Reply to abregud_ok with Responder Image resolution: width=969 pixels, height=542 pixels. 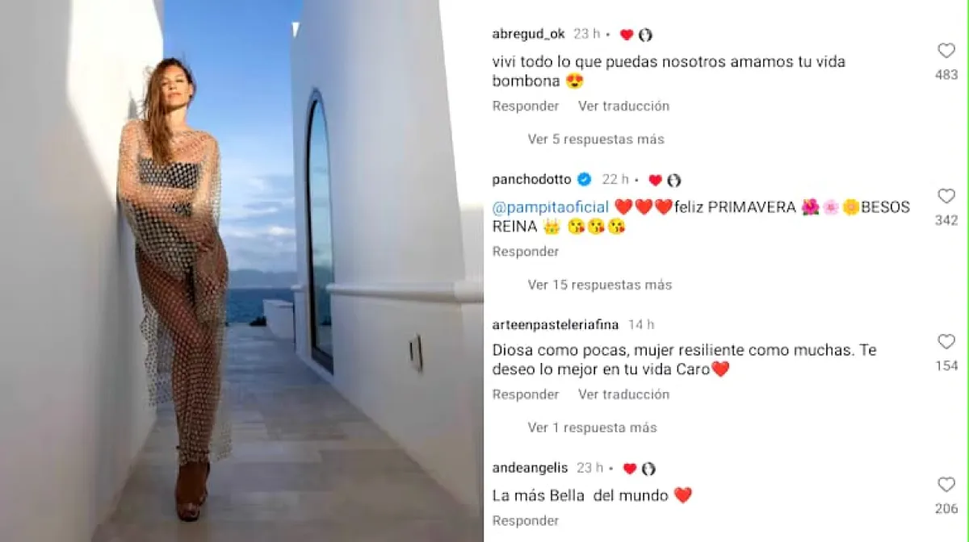(x=526, y=106)
